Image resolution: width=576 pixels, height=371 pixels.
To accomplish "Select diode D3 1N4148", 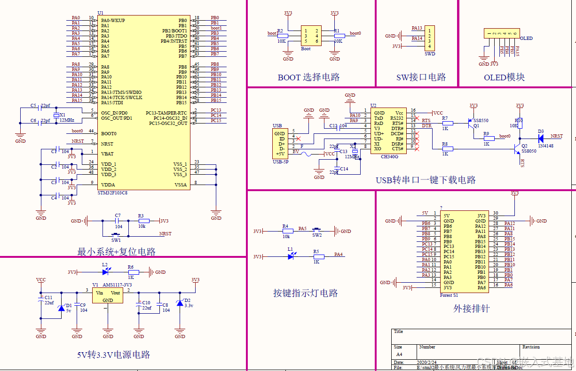I will 541,139.
